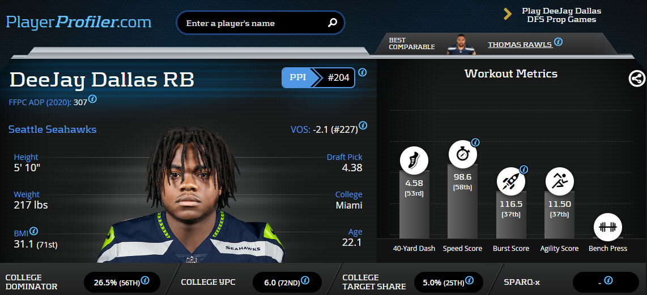
Task: Show info for College YPC
Action: (x=305, y=281)
